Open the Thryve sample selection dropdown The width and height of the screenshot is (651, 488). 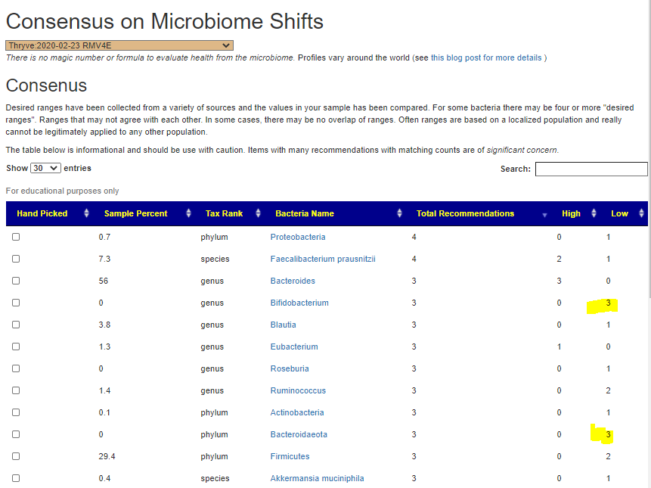pyautogui.click(x=119, y=45)
